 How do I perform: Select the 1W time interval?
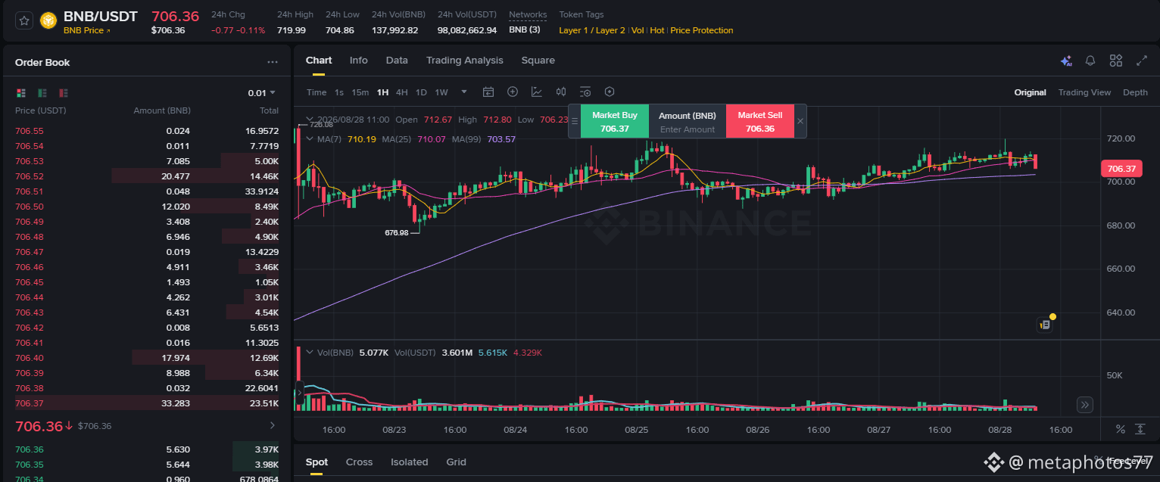click(441, 92)
